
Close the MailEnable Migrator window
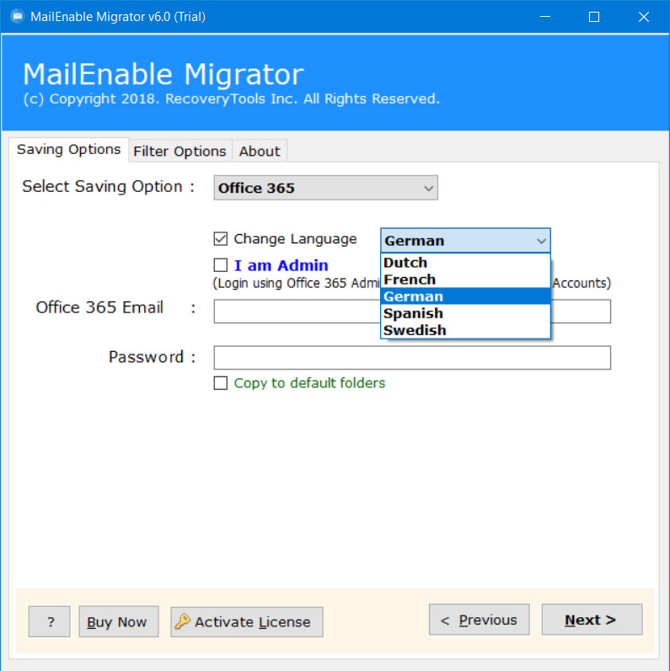[643, 17]
